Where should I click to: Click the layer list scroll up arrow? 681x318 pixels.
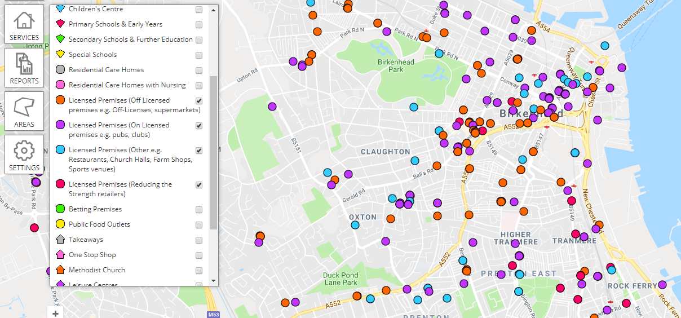pyautogui.click(x=213, y=10)
